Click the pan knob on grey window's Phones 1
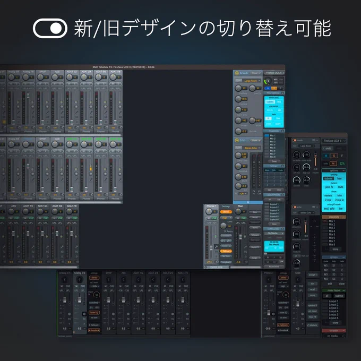 [209, 211]
